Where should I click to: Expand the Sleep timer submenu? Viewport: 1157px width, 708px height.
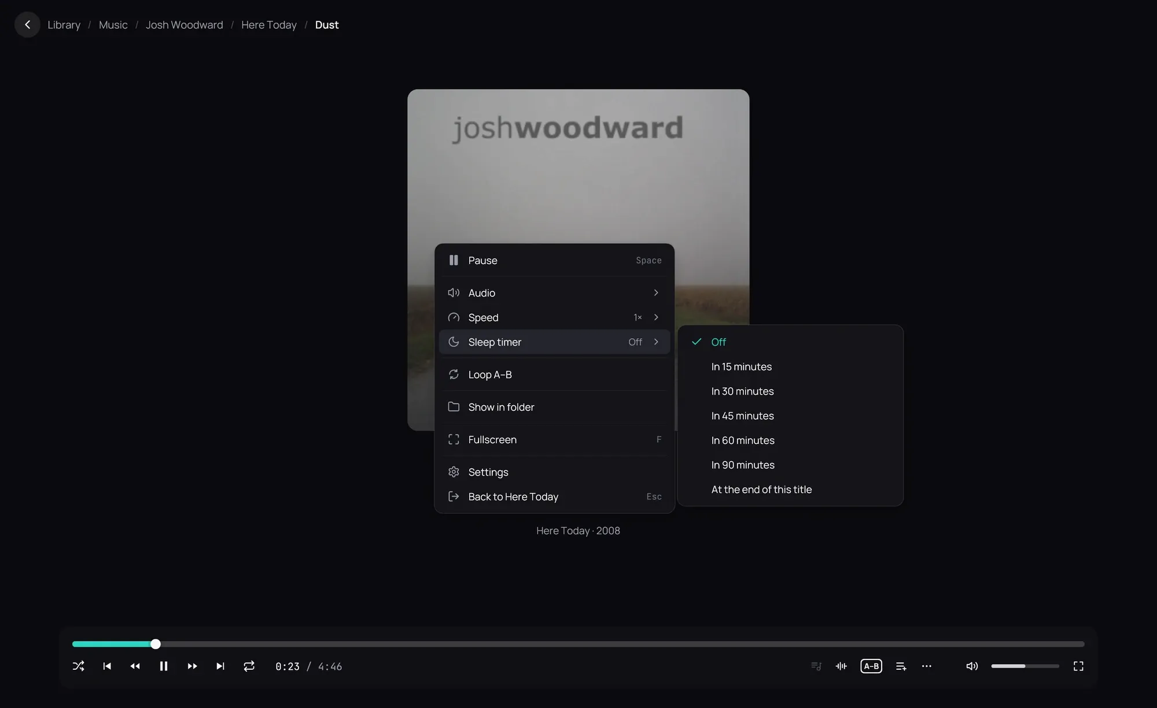[554, 342]
